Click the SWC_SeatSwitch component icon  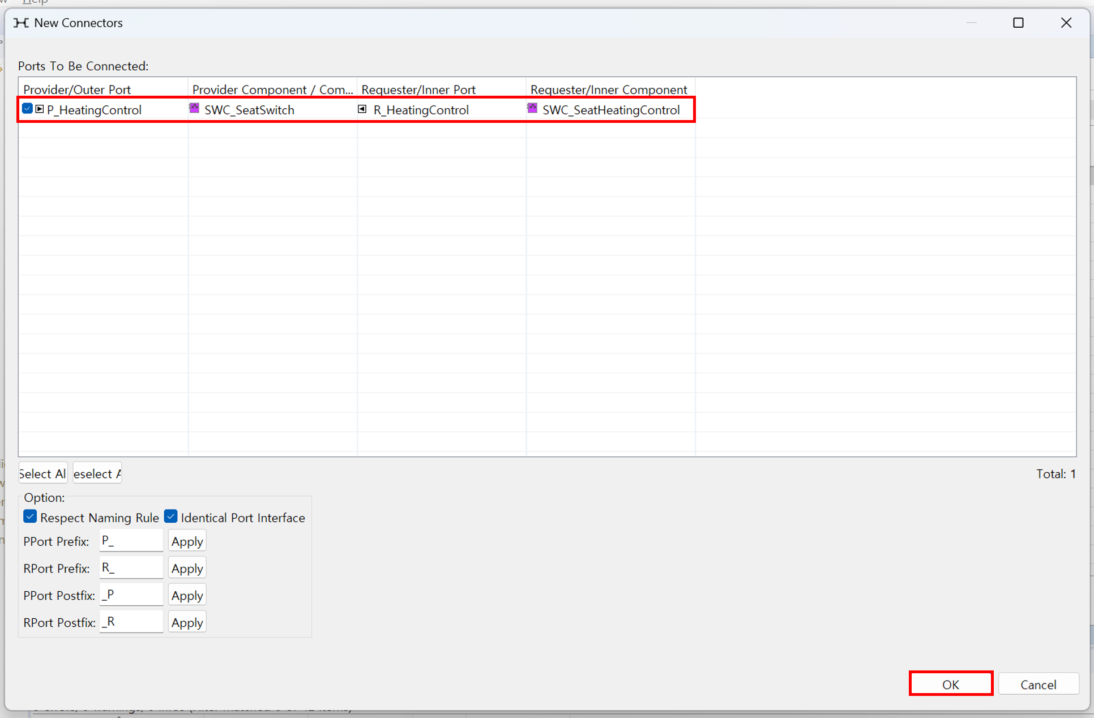click(194, 108)
